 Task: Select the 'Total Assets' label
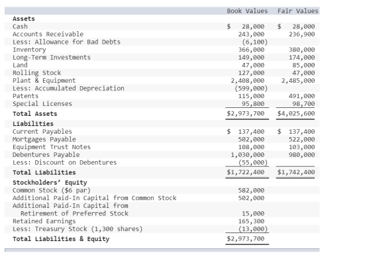pyautogui.click(x=35, y=114)
